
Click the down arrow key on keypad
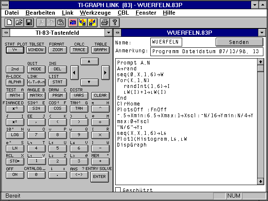[89, 82]
